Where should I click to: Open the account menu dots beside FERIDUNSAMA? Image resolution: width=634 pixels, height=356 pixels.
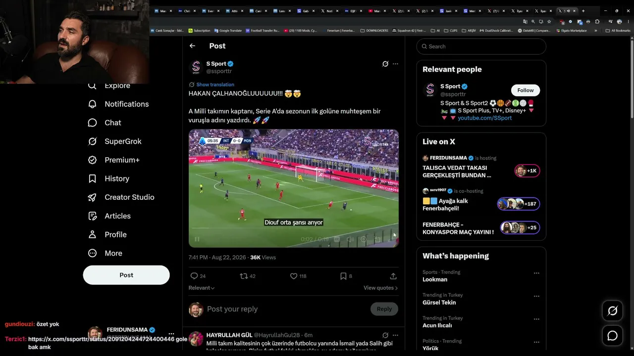pyautogui.click(x=171, y=334)
